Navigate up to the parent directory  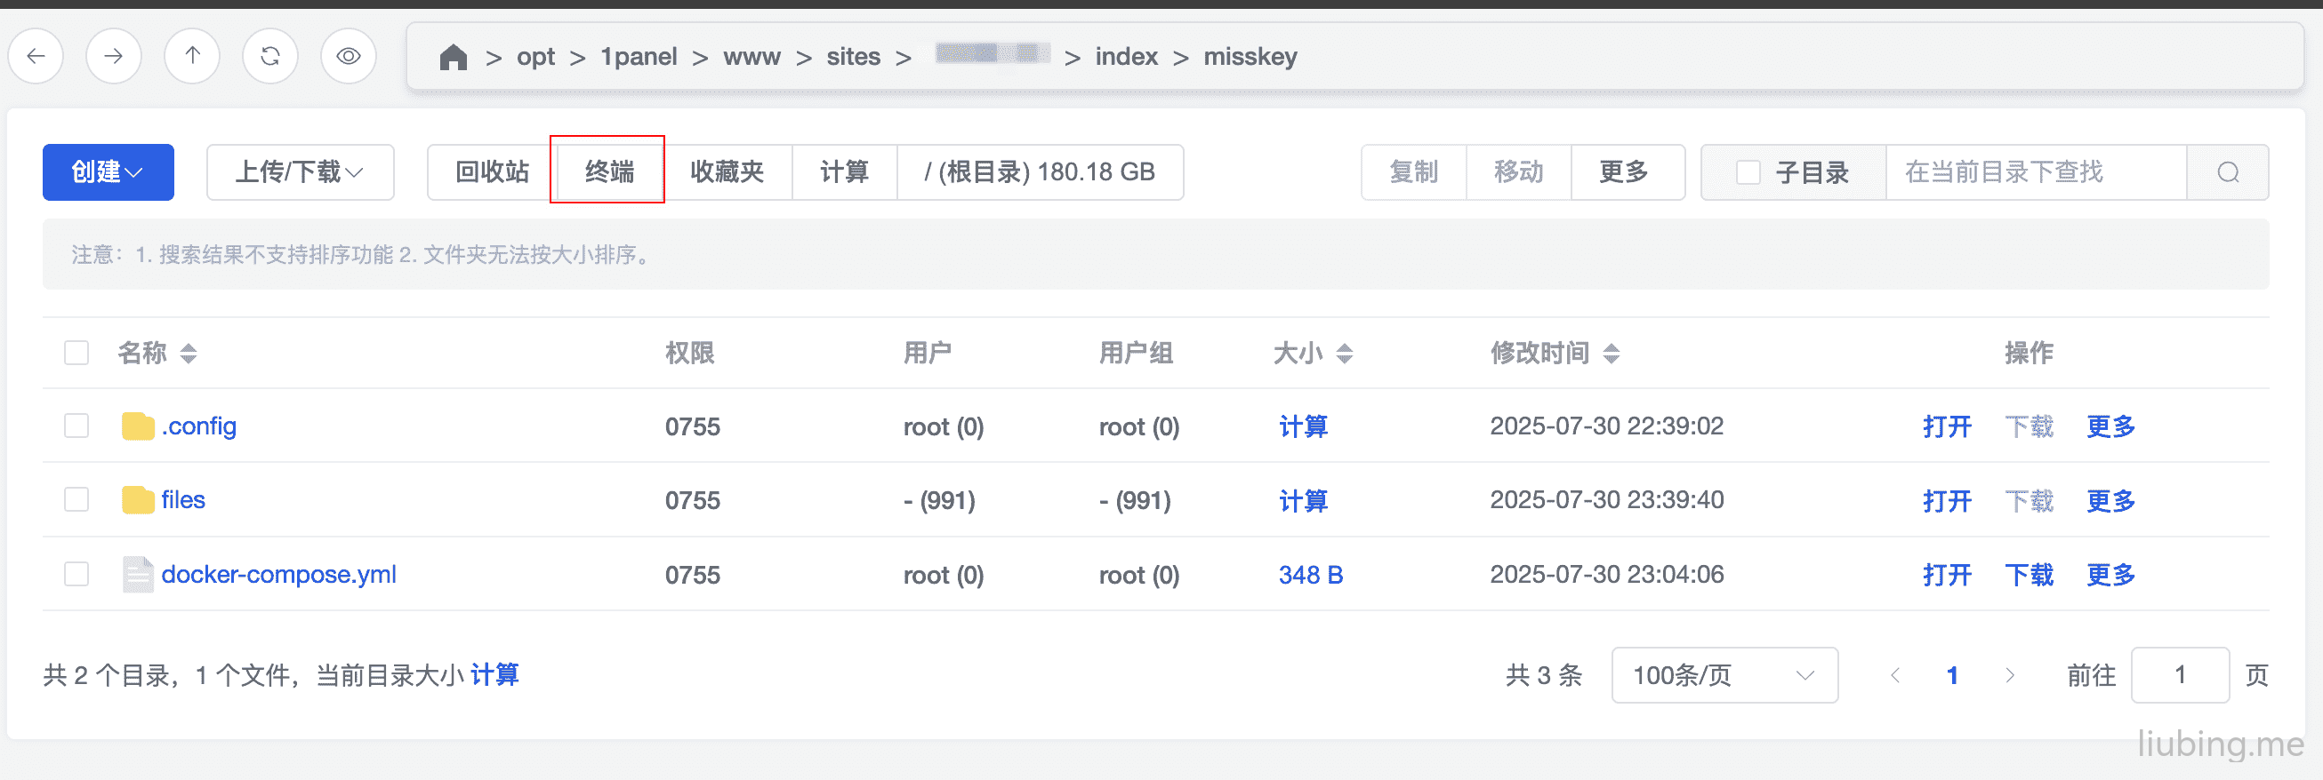click(192, 56)
